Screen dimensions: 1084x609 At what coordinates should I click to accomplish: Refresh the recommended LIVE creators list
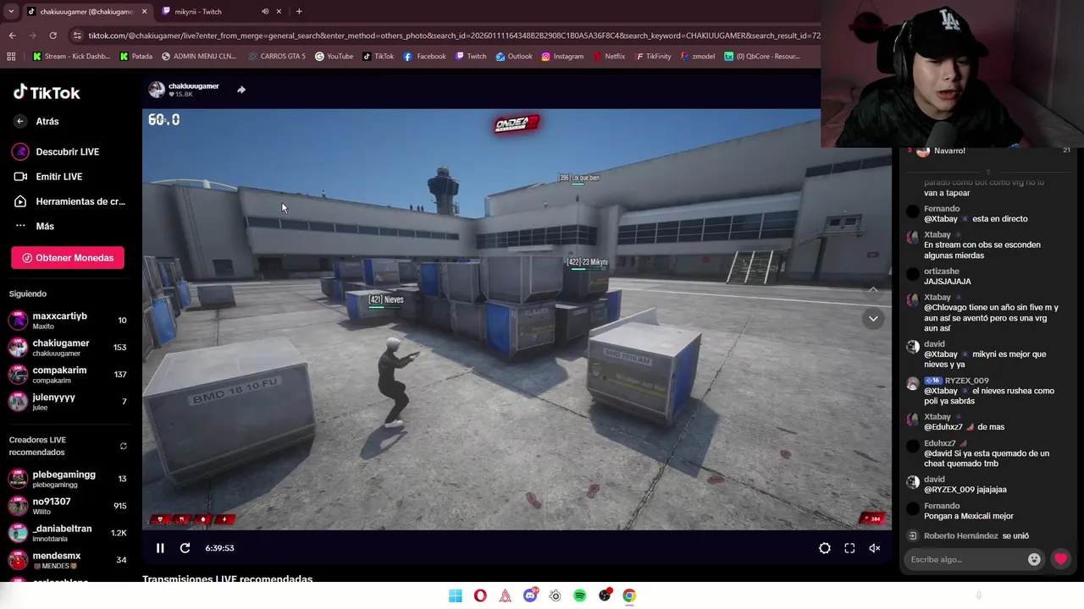[x=124, y=446]
